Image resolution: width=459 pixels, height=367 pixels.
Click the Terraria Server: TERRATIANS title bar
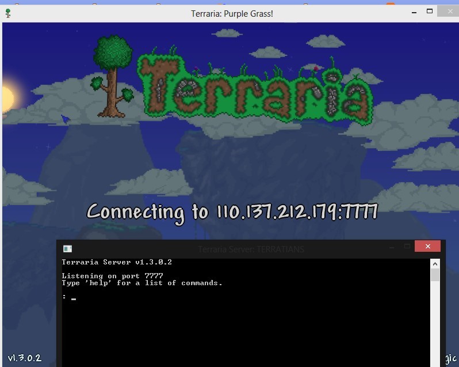251,249
